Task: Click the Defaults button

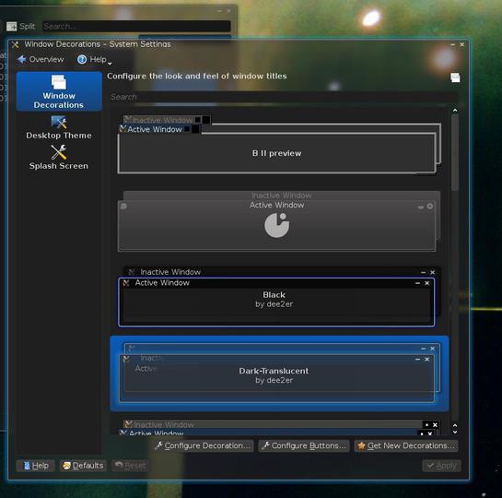Action: click(x=83, y=466)
